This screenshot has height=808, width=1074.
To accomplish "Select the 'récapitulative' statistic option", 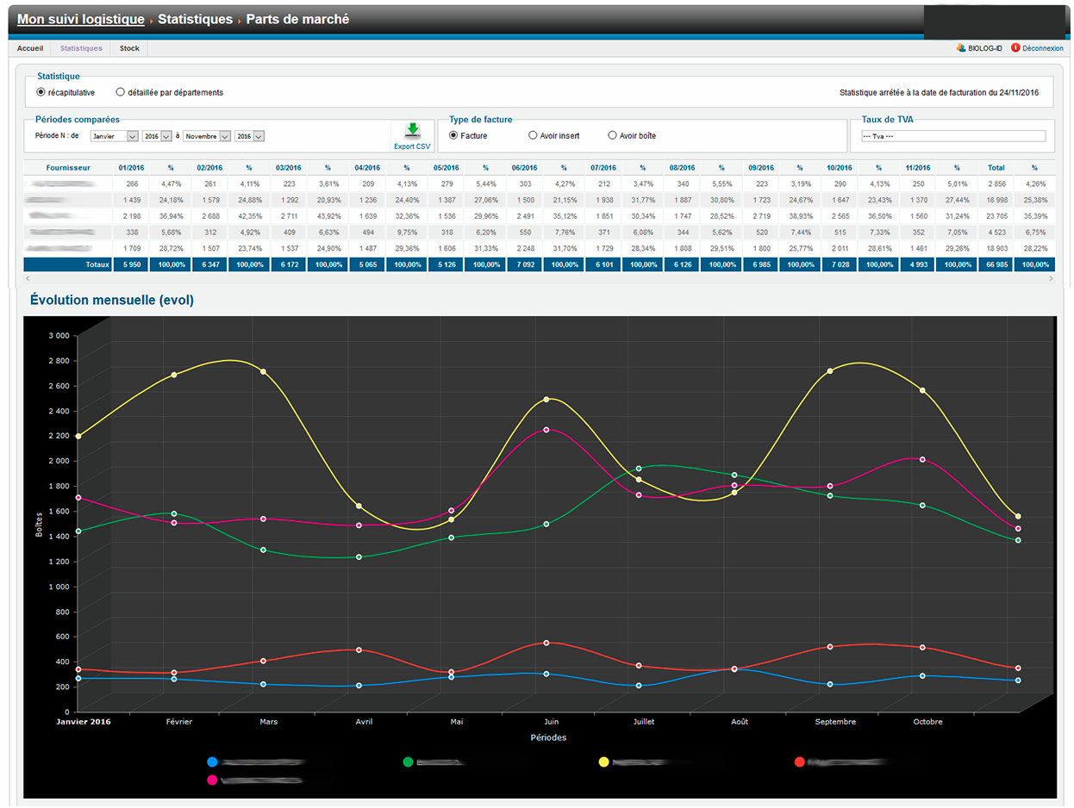I will [x=41, y=92].
